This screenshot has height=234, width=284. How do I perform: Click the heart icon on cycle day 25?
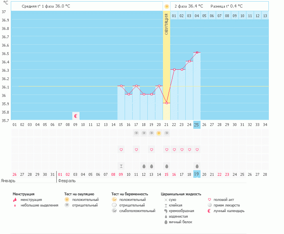(197, 149)
